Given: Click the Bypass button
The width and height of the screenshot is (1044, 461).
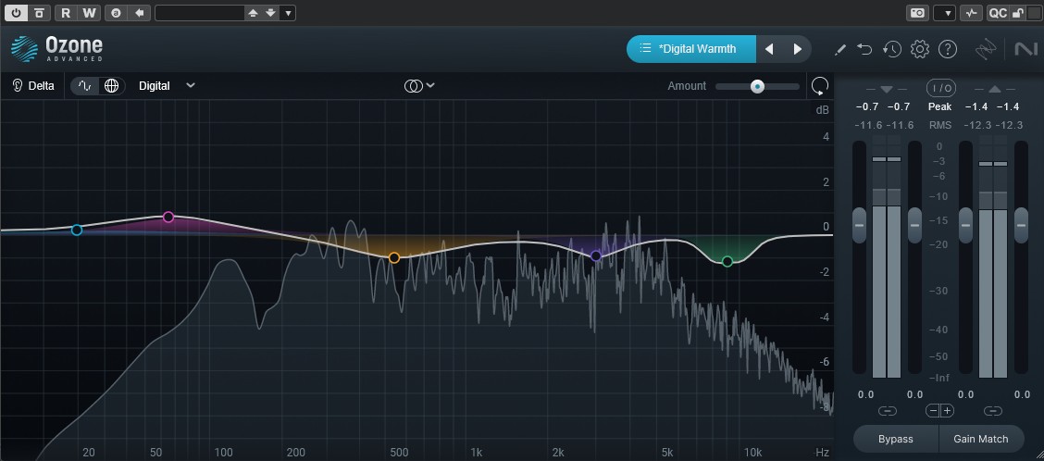Looking at the screenshot, I should click(896, 439).
